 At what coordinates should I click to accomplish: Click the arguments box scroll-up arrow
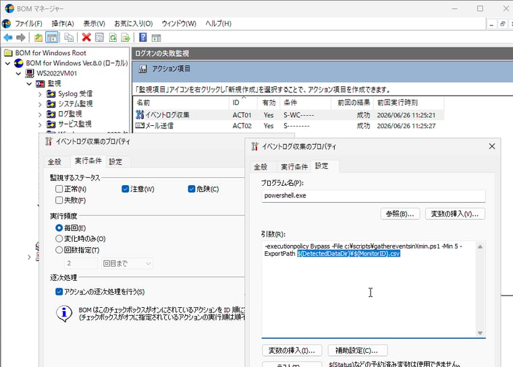coord(480,246)
